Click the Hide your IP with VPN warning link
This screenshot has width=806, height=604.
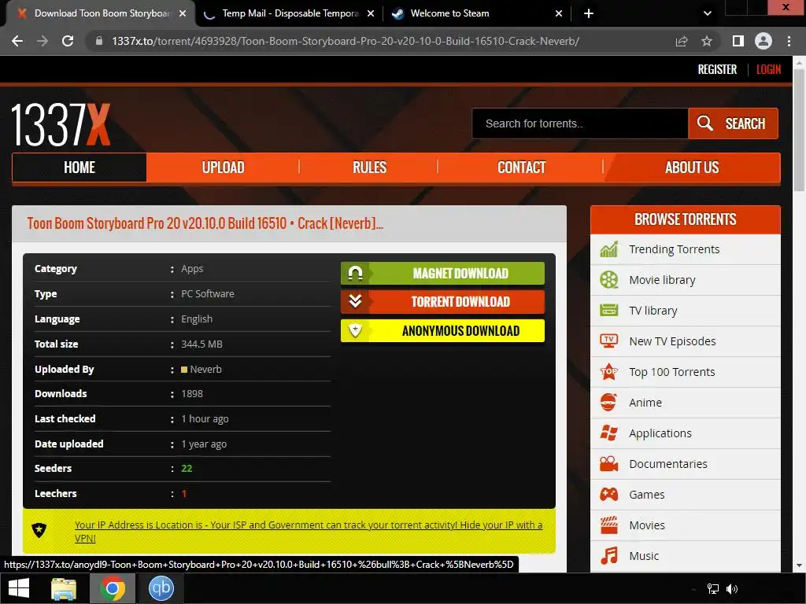pyautogui.click(x=309, y=532)
